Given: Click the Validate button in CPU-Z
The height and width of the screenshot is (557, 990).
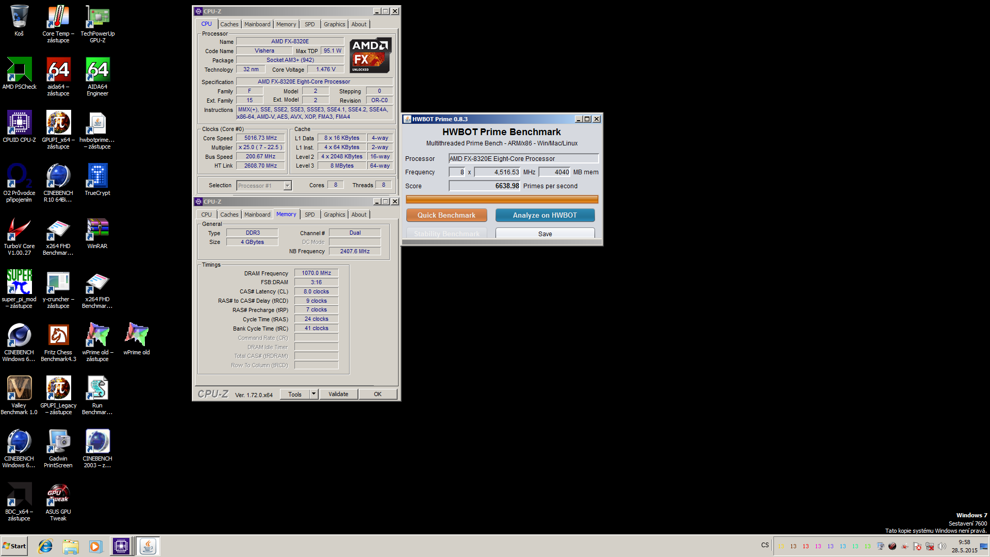Looking at the screenshot, I should click(x=338, y=394).
